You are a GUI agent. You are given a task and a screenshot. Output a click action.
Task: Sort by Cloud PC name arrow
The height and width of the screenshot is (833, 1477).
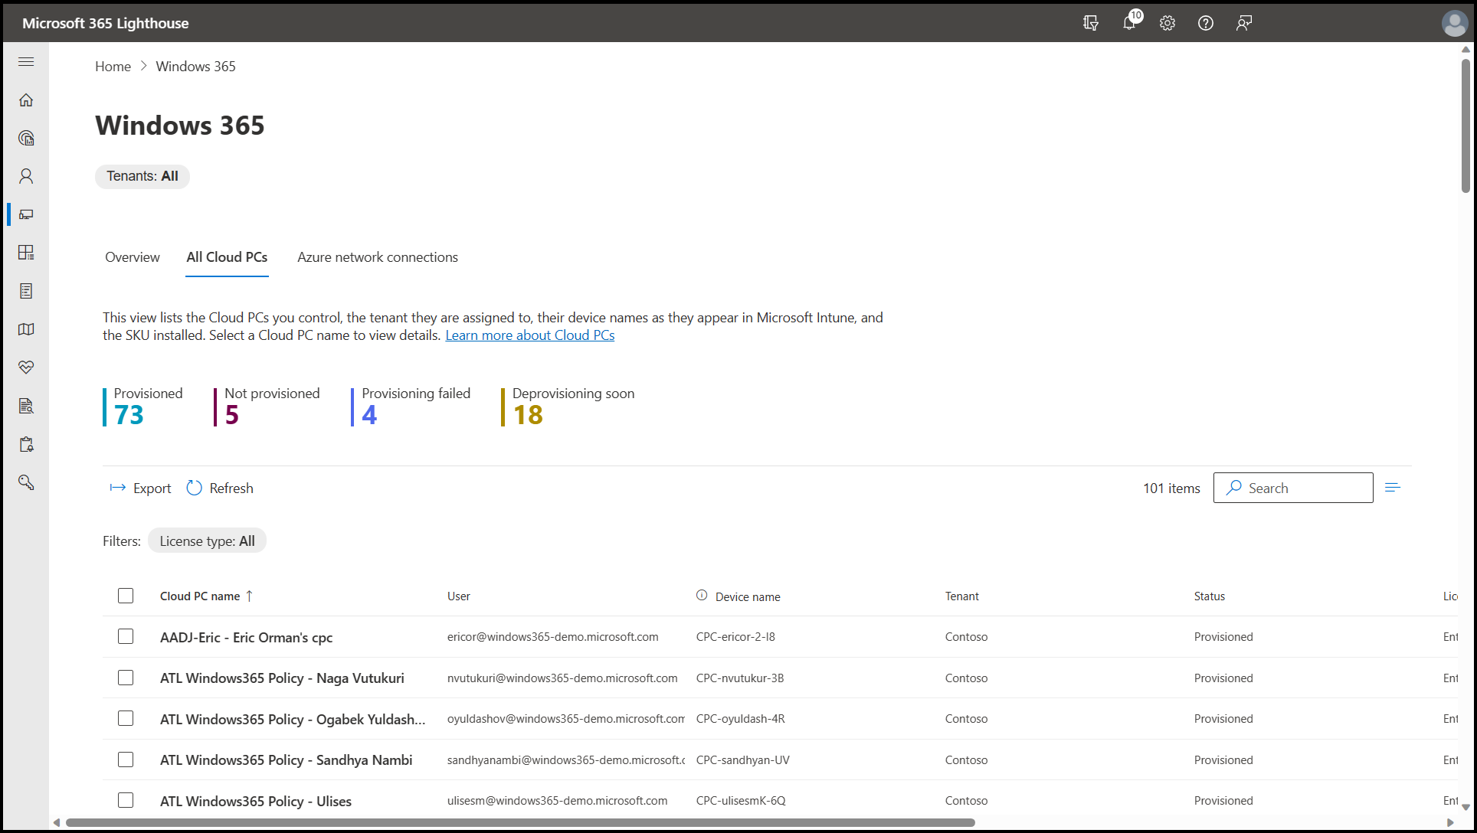(x=249, y=596)
